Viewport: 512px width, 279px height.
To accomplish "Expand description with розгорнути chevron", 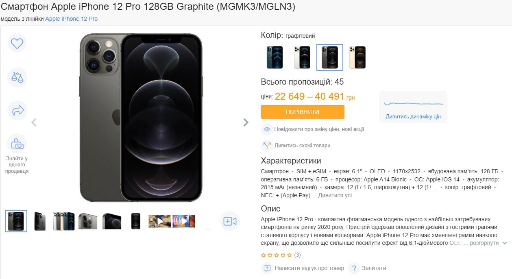I will (x=505, y=243).
